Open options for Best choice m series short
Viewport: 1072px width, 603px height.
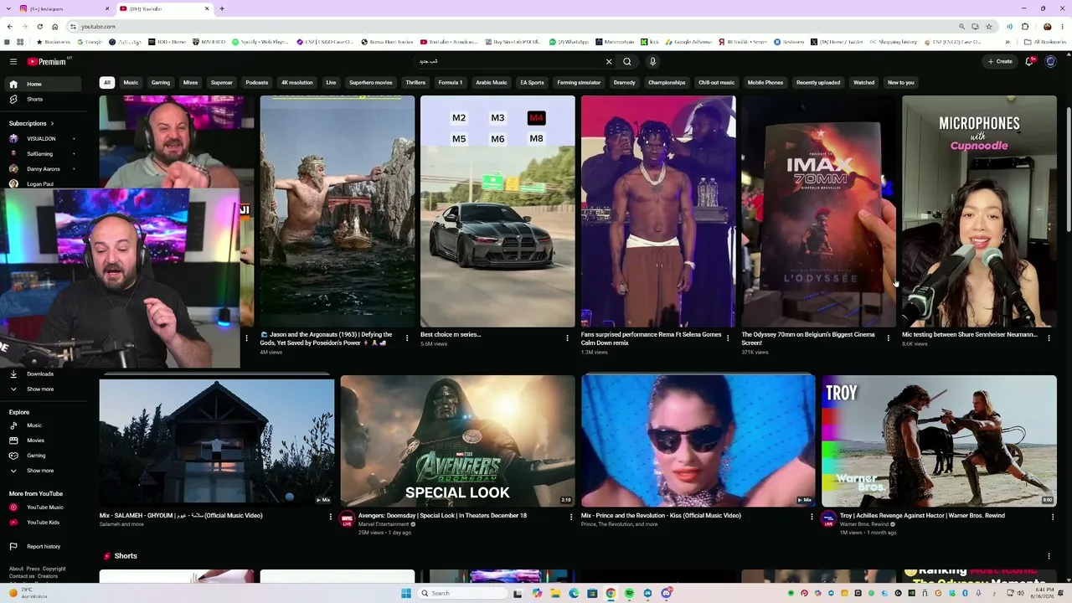[x=567, y=338]
